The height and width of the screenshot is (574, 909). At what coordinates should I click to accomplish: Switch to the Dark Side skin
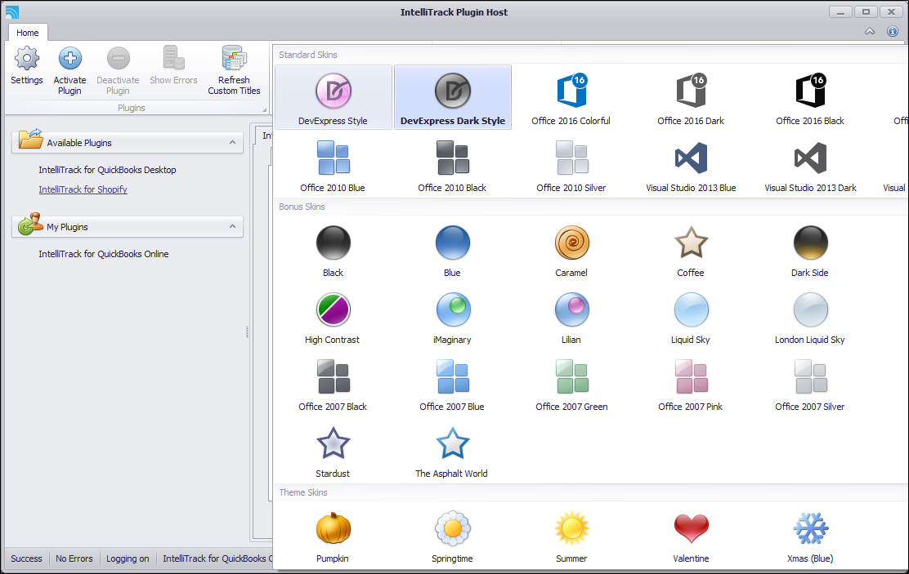pos(810,250)
